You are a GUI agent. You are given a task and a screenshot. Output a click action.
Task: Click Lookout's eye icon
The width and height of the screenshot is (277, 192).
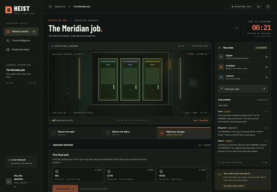[x=221, y=77]
